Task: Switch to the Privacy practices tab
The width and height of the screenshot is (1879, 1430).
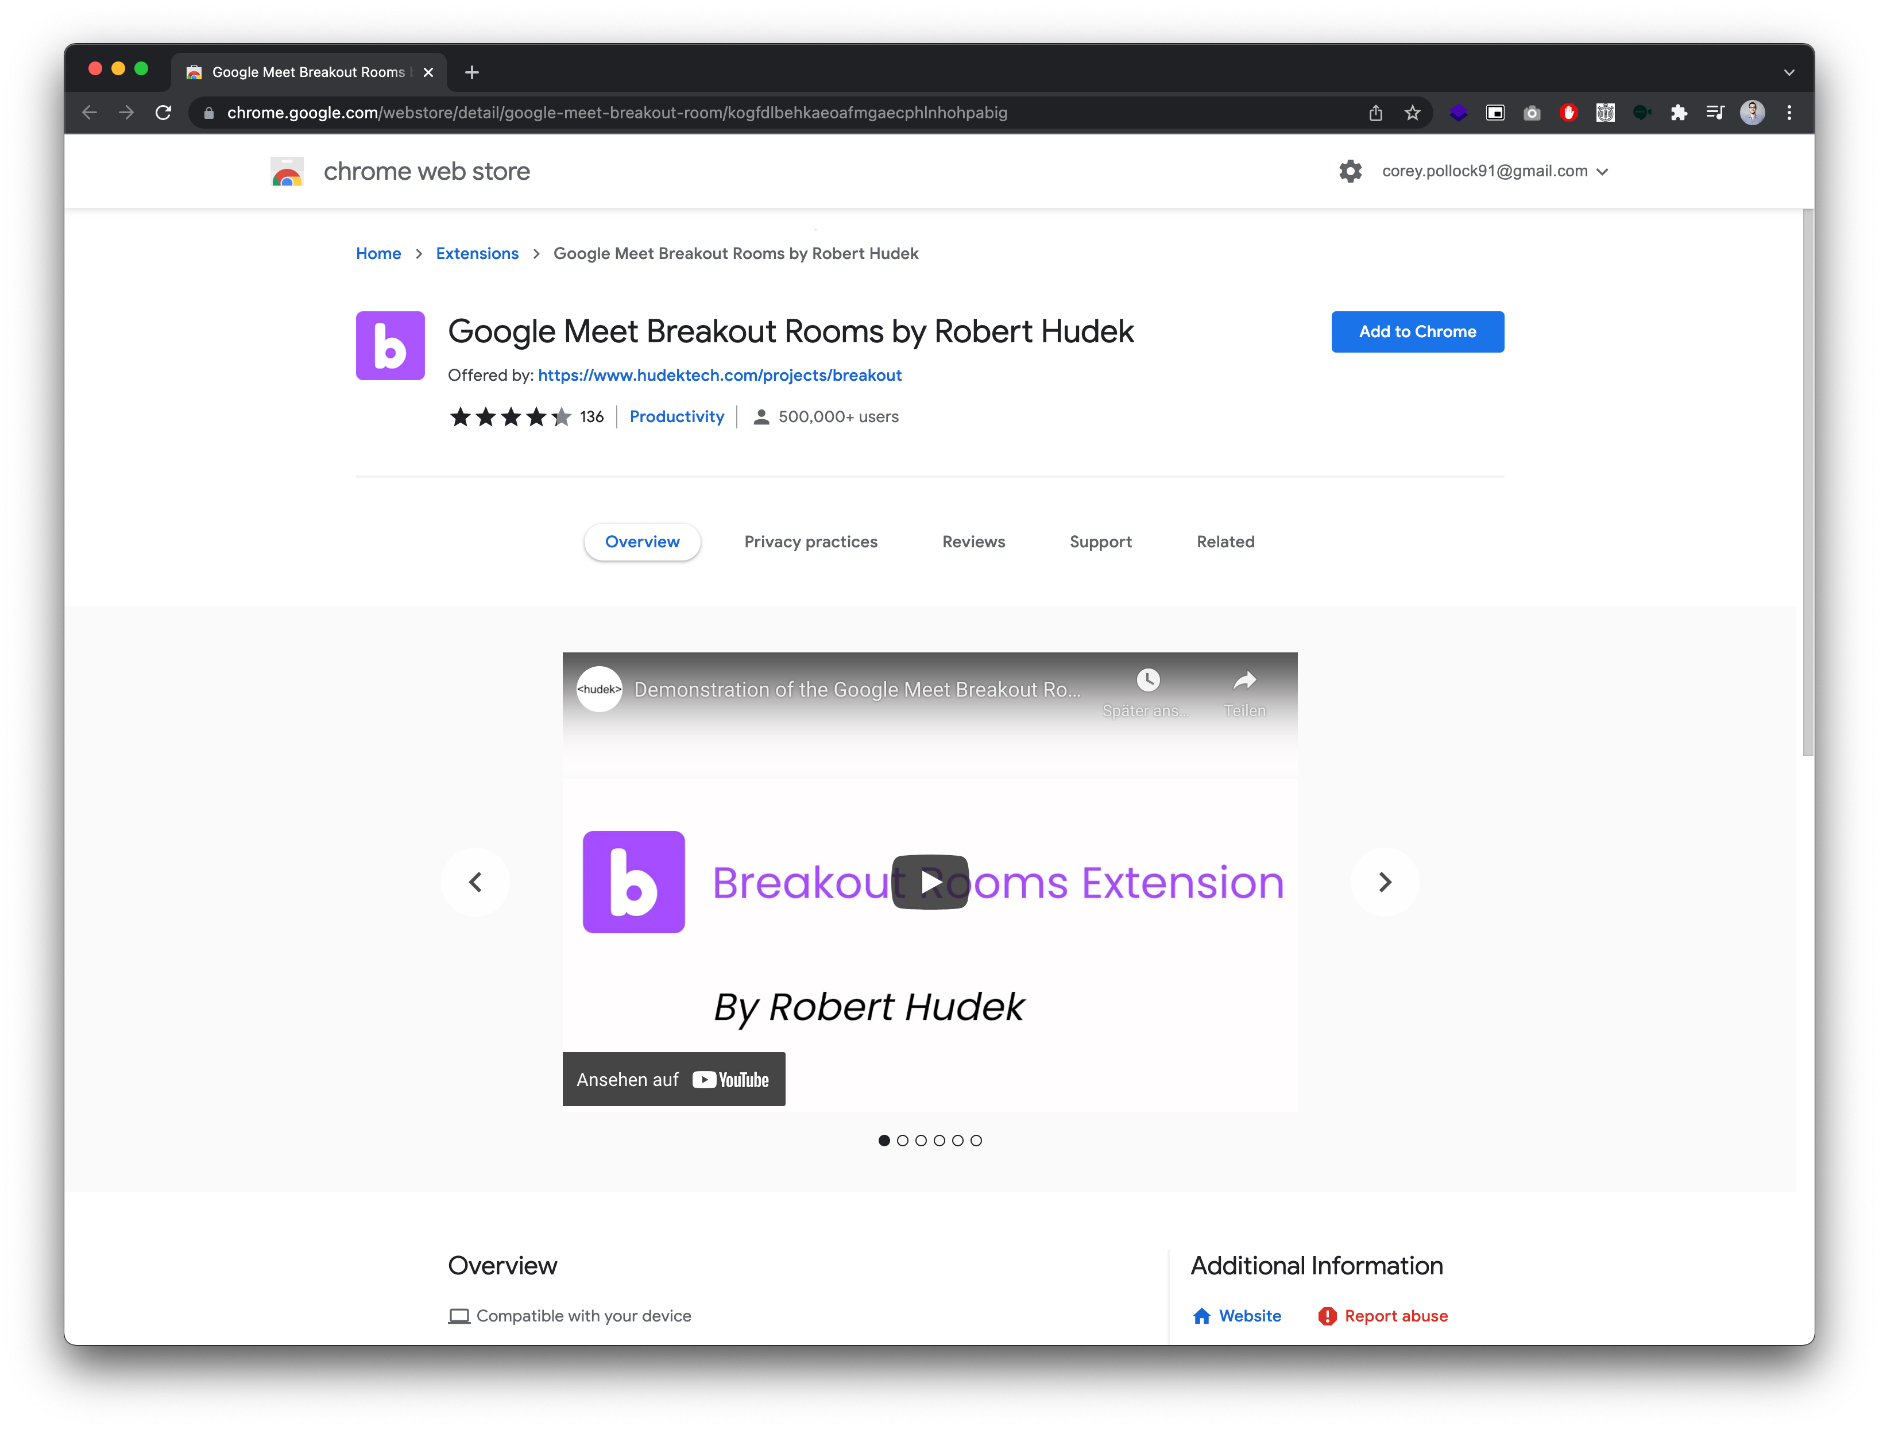Action: (x=811, y=542)
